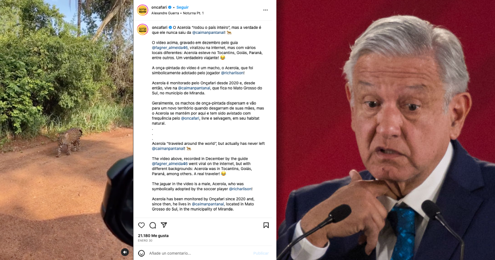The width and height of the screenshot is (495, 260).
Task: Open comments via speech bubble icon
Action: pyautogui.click(x=153, y=225)
